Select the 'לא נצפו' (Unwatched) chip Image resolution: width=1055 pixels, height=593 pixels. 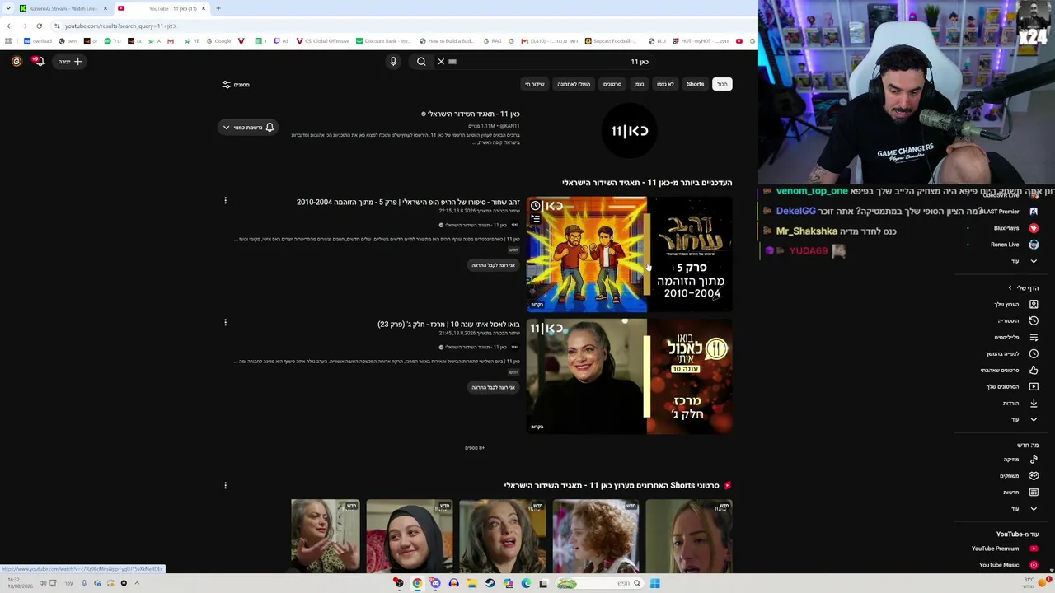[x=665, y=84]
